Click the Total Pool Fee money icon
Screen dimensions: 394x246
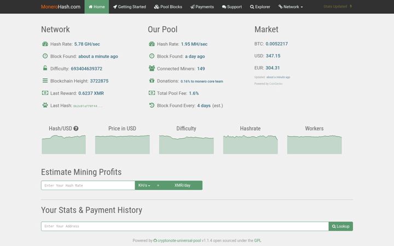coord(152,93)
